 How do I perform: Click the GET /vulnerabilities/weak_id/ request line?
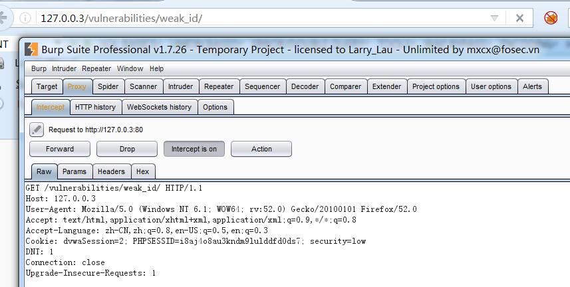pos(114,188)
